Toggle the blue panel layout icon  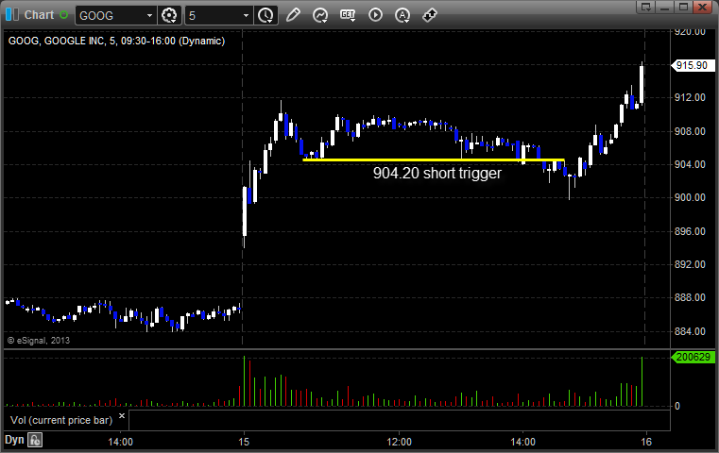pyautogui.click(x=12, y=15)
